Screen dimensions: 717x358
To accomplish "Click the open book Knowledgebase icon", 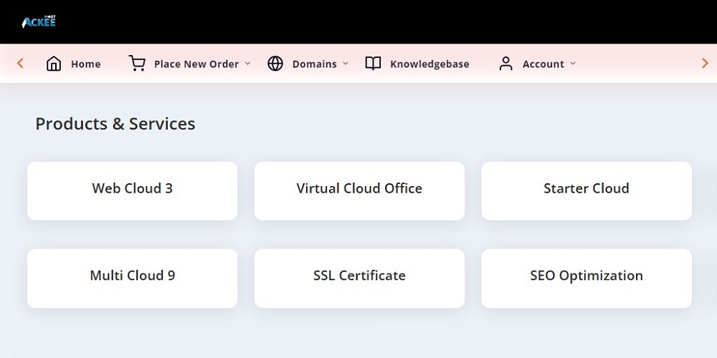I will point(373,64).
